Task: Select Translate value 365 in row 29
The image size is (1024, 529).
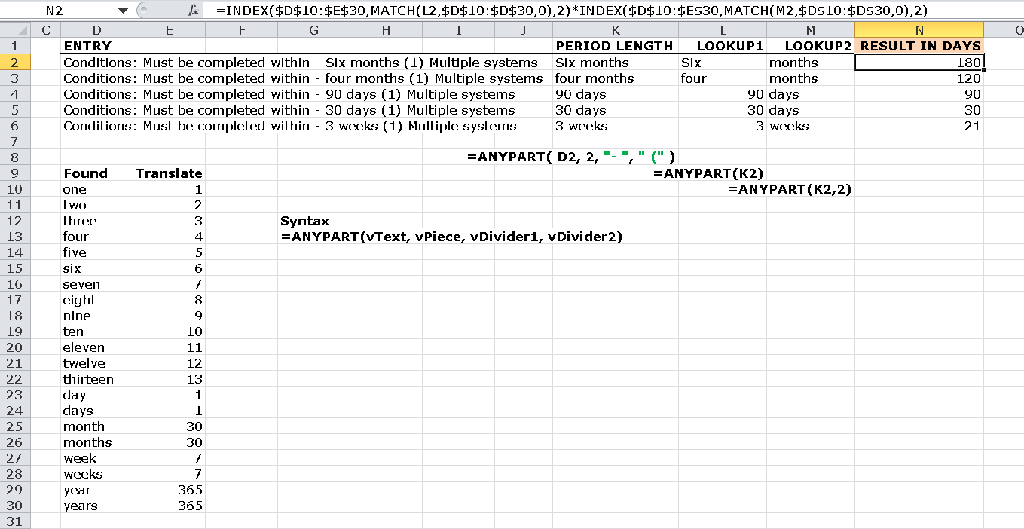Action: [169, 490]
